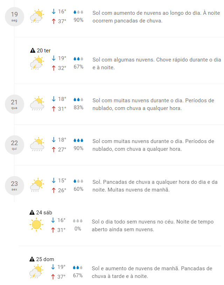The width and height of the screenshot is (224, 285).
Task: Click the warning icon beside 20 ter
Action: pyautogui.click(x=33, y=51)
